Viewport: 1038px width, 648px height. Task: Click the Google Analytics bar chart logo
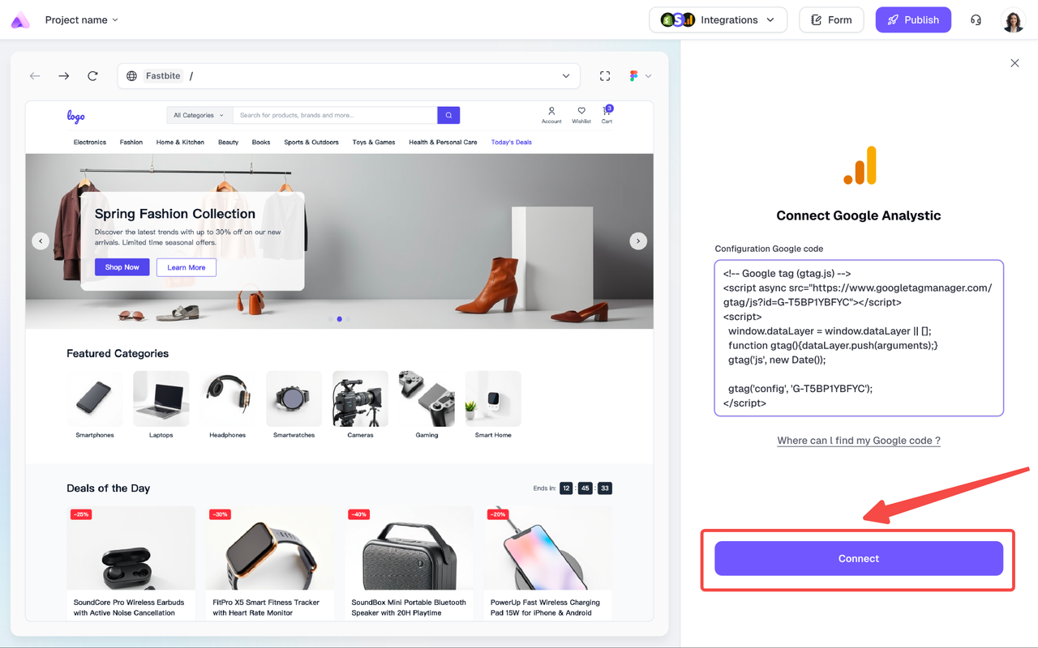click(x=860, y=166)
